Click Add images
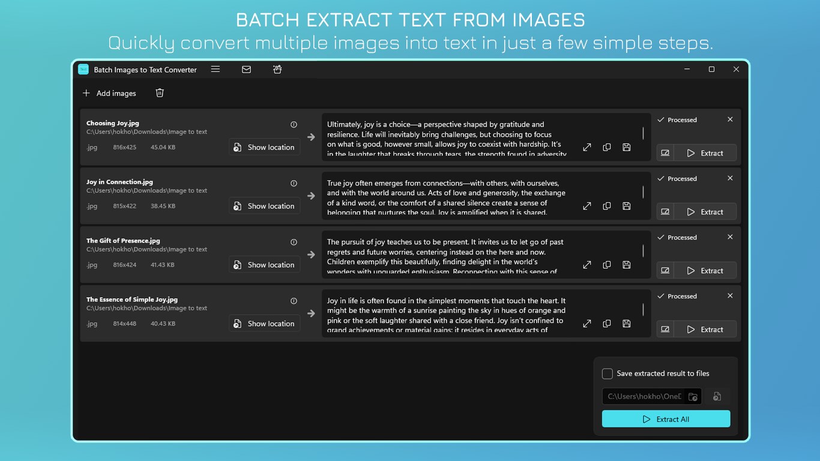The image size is (820, 461). tap(109, 93)
